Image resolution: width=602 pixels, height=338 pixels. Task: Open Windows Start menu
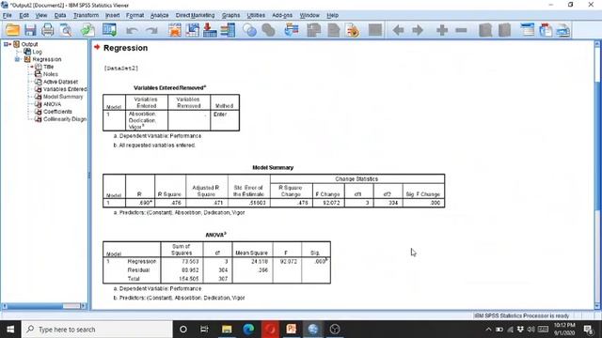[10, 330]
